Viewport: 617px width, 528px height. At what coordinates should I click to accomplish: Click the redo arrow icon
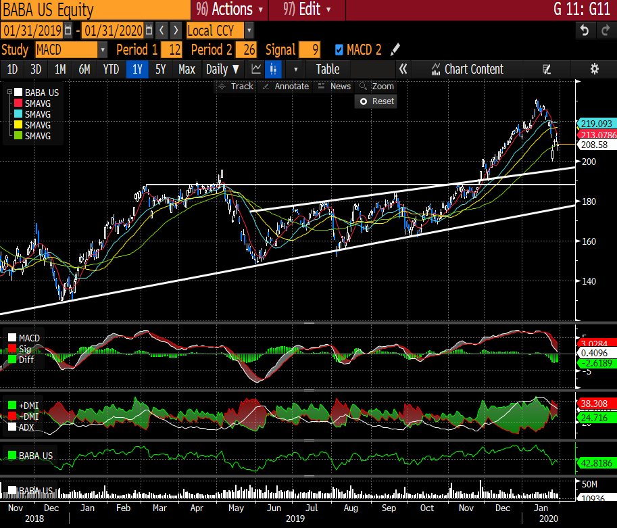[604, 30]
